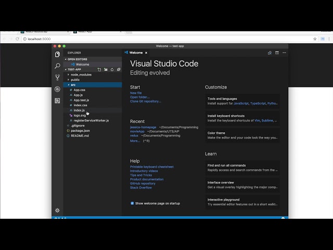333x250 pixels.
Task: Open the Debug view in activity bar
Action: pos(57,89)
